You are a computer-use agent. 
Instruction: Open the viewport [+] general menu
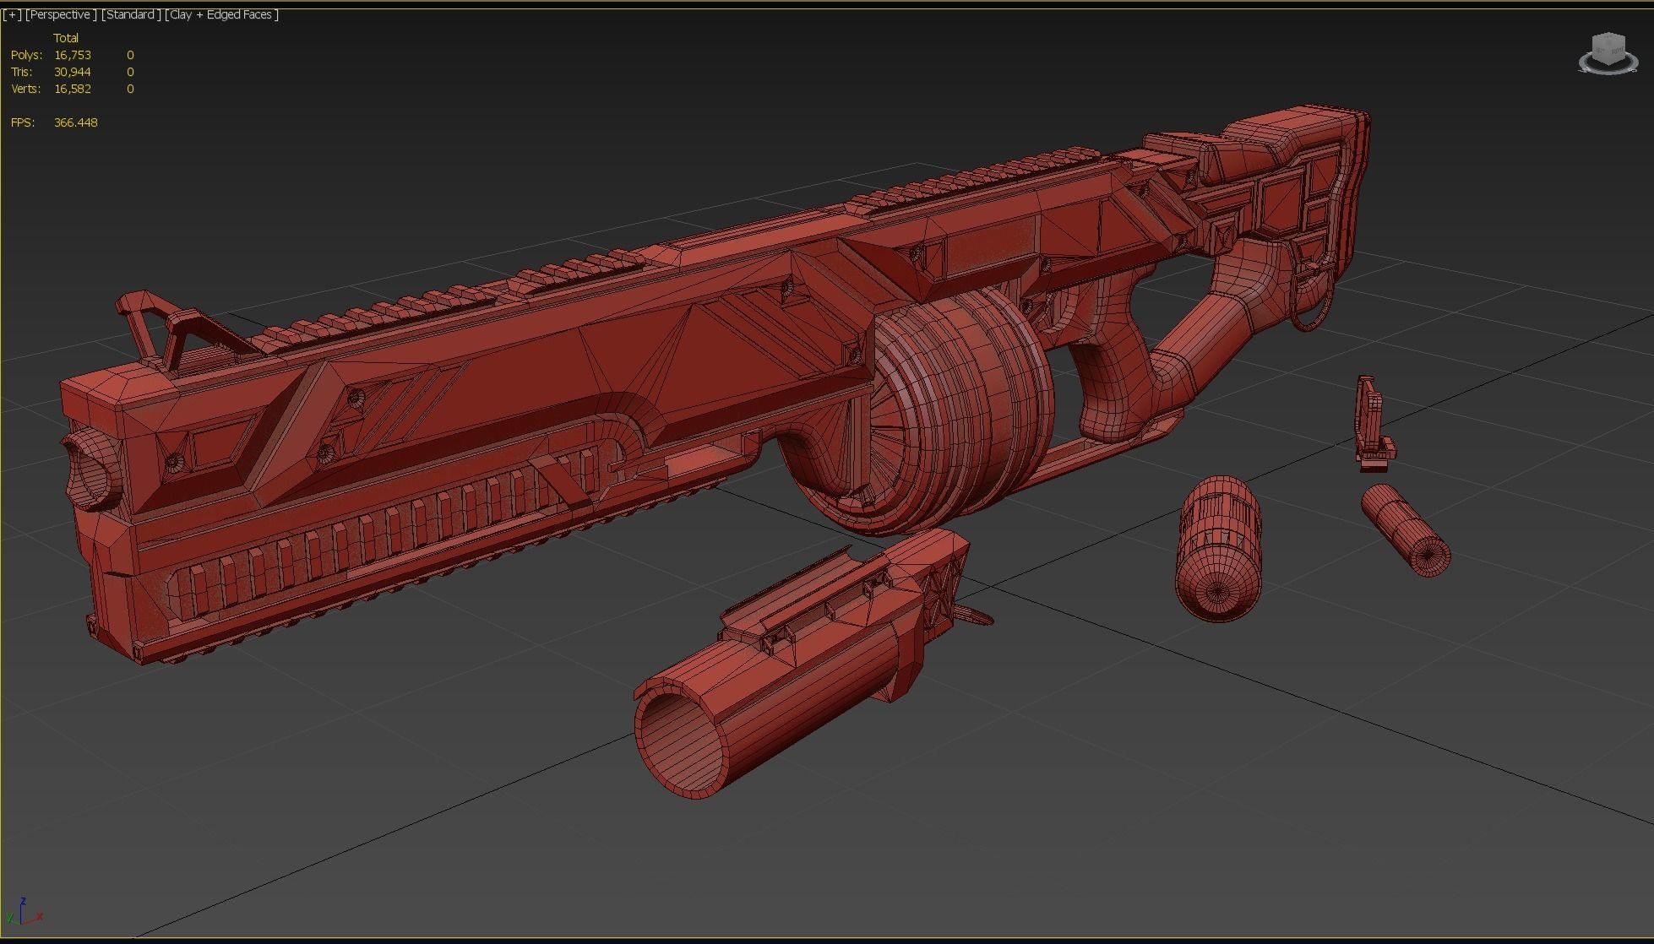point(12,14)
